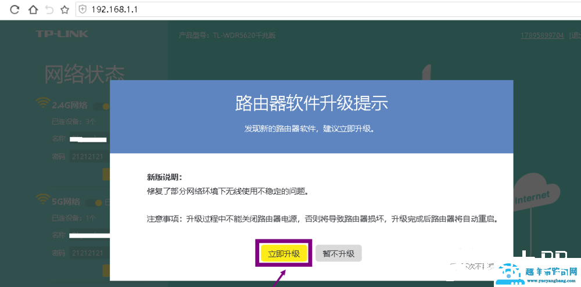The image size is (581, 287).
Task: Select 2.4G 已连设备: 3个 text
Action: pos(74,121)
